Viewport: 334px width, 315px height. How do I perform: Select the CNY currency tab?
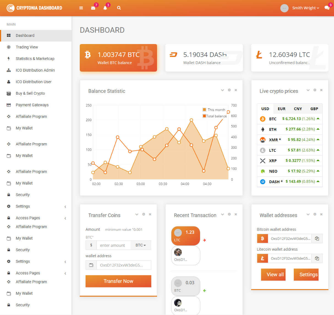click(x=298, y=109)
